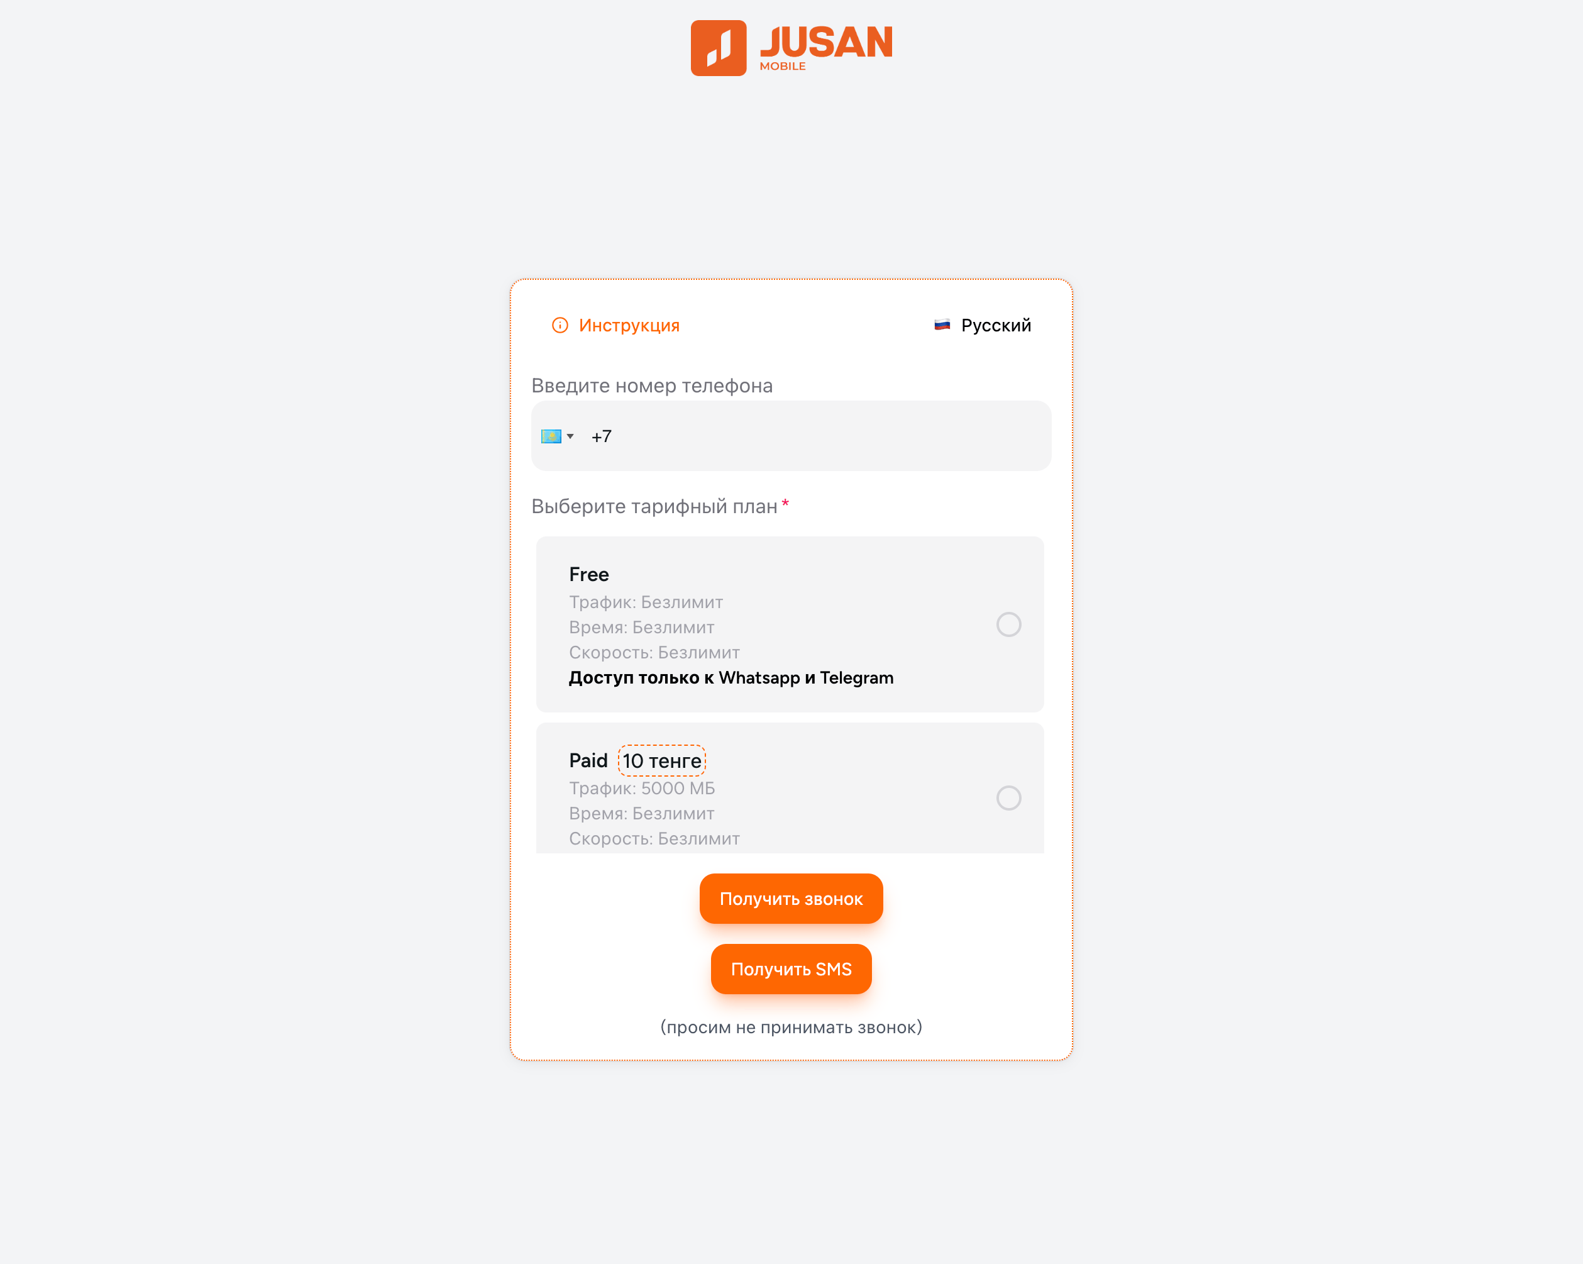Click the 10 тенге price badge

coord(661,761)
